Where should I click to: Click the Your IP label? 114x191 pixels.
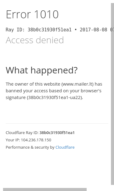pos(13,140)
